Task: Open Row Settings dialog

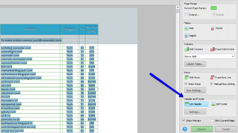Action: click(195, 90)
